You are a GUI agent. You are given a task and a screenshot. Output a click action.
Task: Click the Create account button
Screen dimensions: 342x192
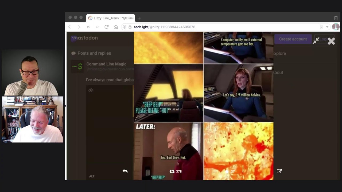click(293, 39)
